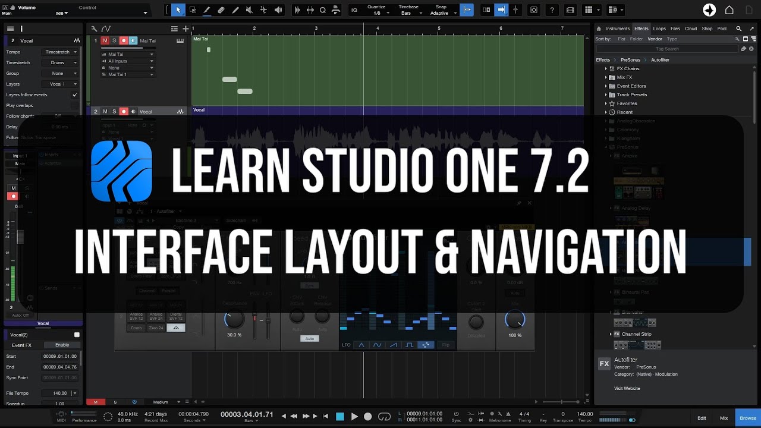Open the inspector info i icon

(x=21, y=29)
